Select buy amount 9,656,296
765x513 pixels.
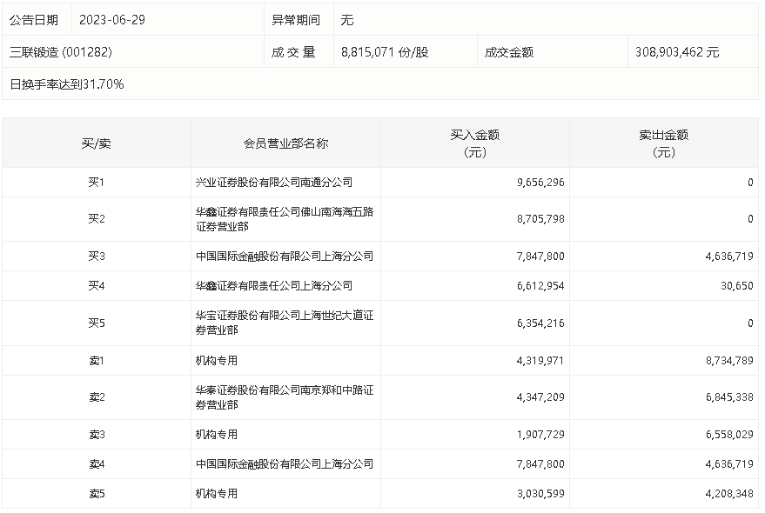540,183
